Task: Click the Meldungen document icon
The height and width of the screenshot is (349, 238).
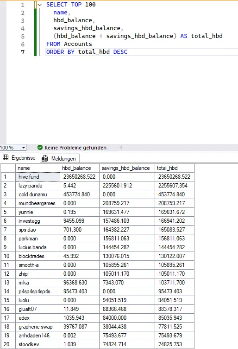Action: (44, 158)
